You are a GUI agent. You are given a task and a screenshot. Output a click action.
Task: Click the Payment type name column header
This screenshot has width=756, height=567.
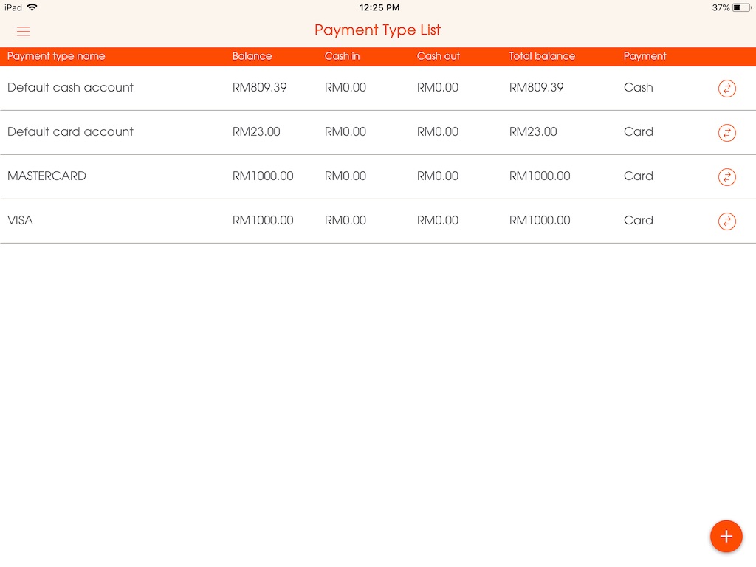coord(56,56)
